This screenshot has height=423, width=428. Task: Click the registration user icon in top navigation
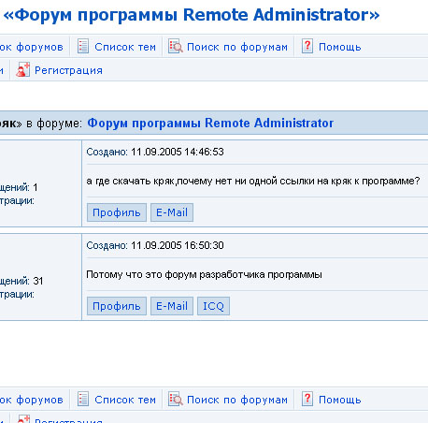tap(22, 69)
